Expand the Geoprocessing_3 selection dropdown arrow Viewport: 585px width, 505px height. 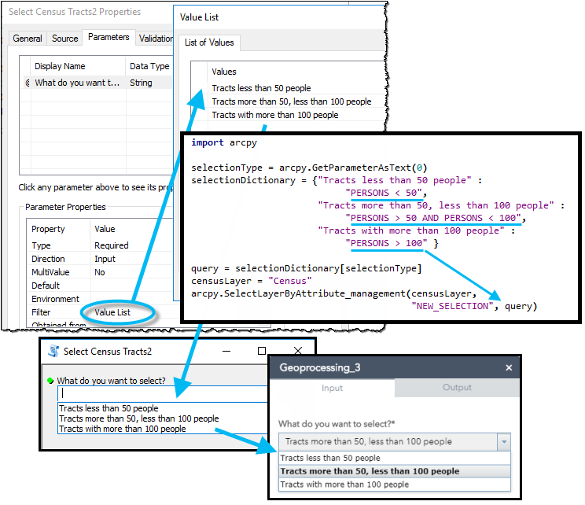[504, 442]
